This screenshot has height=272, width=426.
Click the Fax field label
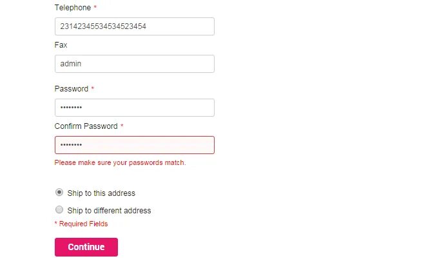coord(61,45)
